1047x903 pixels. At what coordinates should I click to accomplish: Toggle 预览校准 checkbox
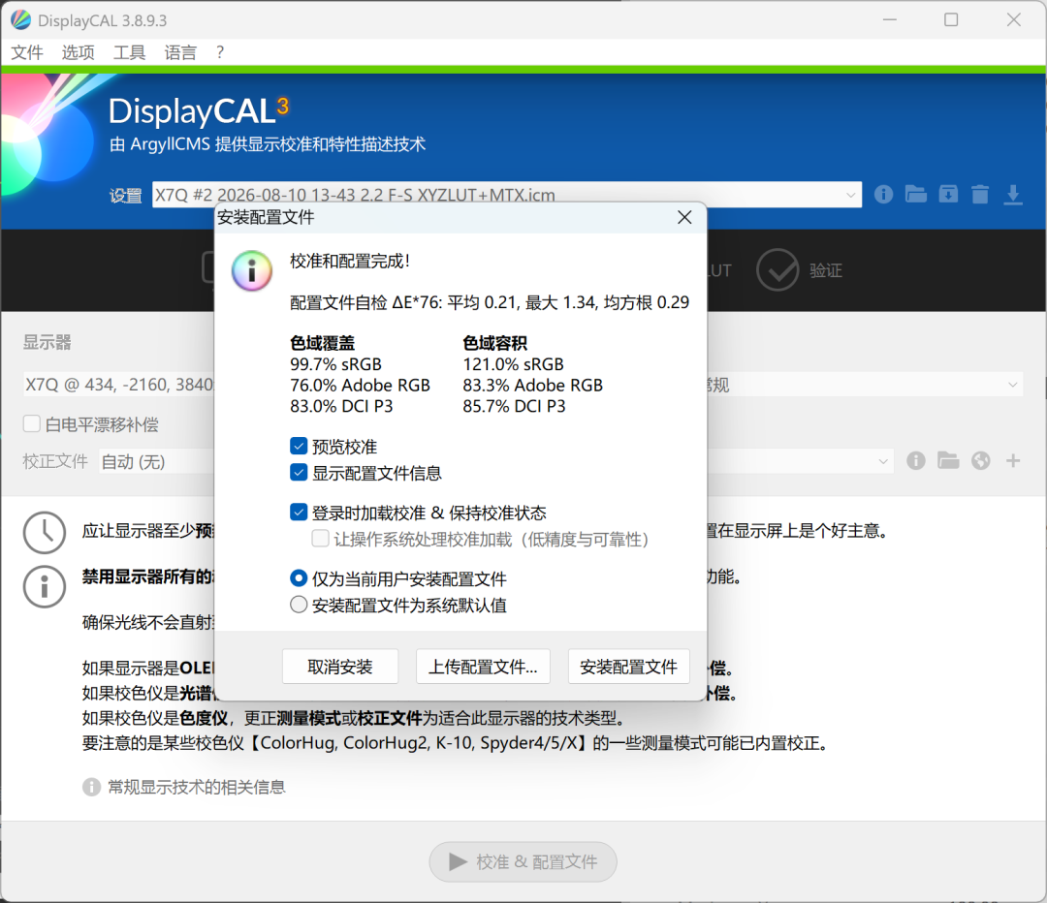299,446
